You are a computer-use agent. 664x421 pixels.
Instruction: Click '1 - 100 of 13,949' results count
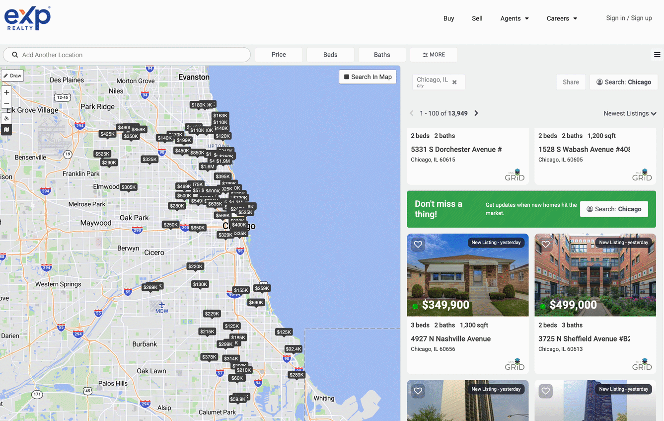pos(443,113)
